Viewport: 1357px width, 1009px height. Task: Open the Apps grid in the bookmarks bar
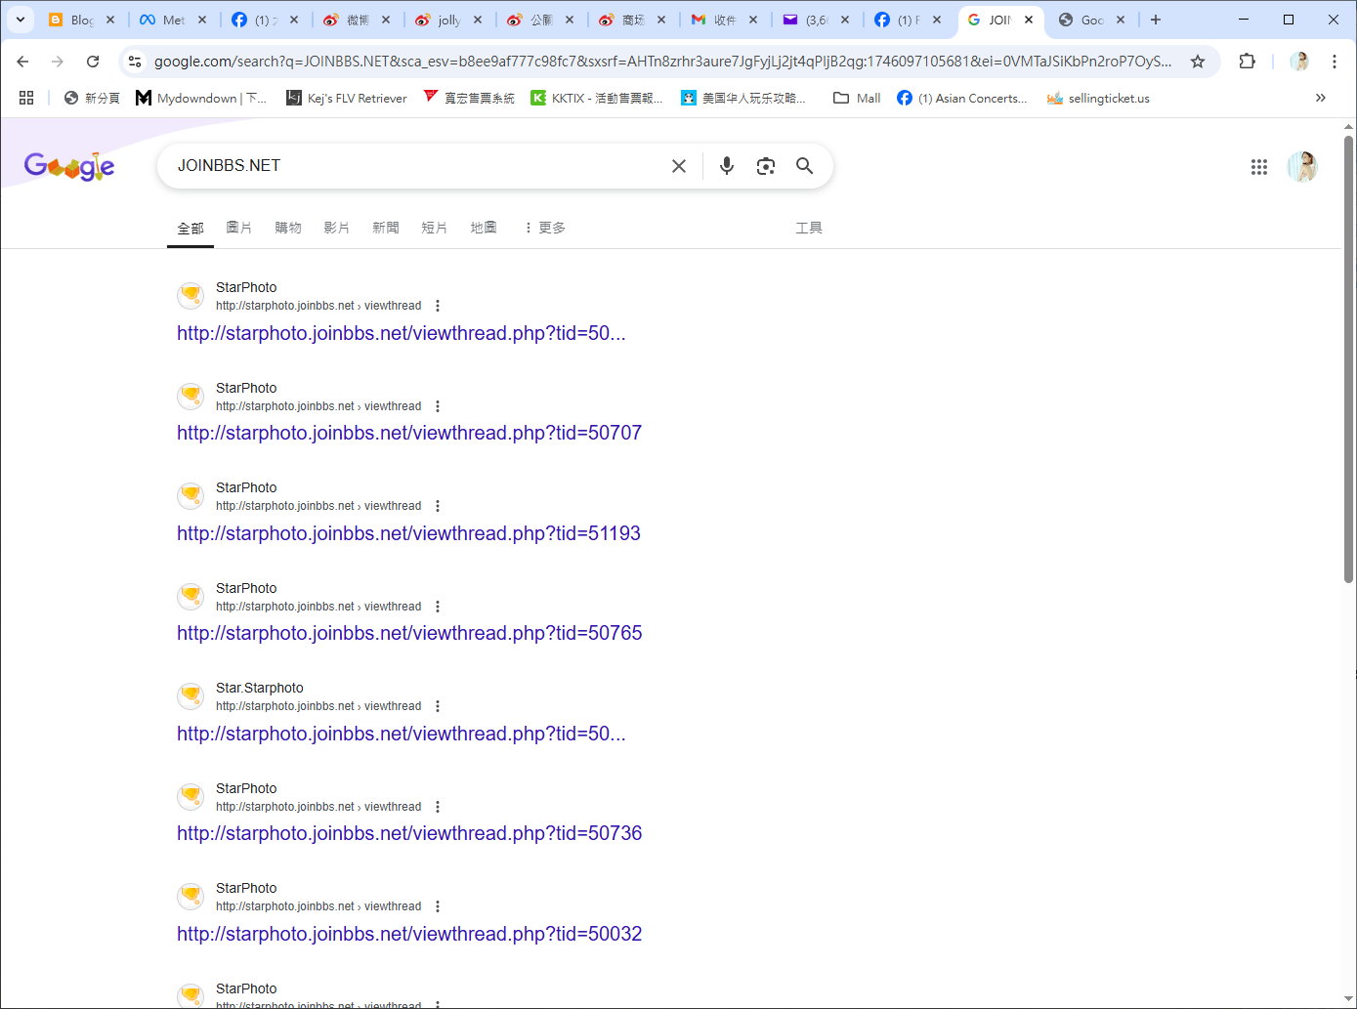26,98
